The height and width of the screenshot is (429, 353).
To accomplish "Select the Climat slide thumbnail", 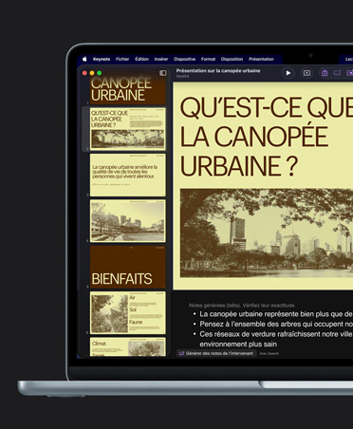I will (x=128, y=346).
